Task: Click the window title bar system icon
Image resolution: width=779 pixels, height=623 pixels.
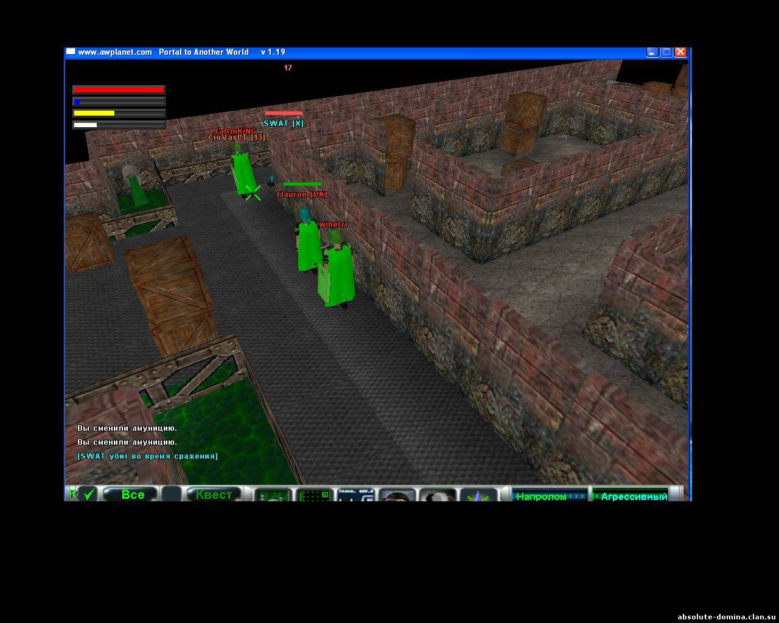Action: click(71, 52)
